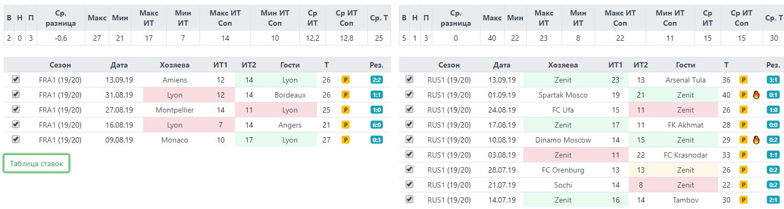Click the 1:1 result badge for Zenit–FC Krasnodar
Image resolution: width=784 pixels, height=209 pixels.
773,155
